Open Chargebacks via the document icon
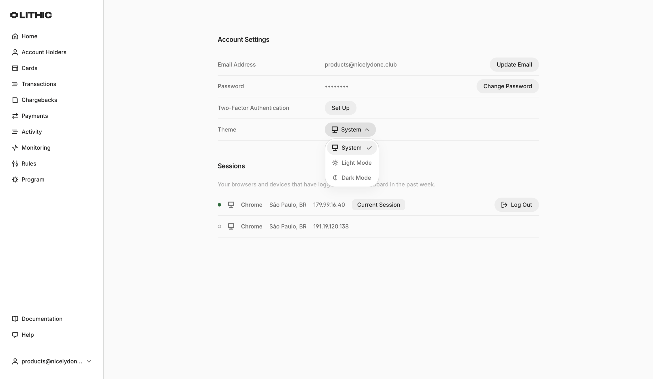 (x=15, y=100)
